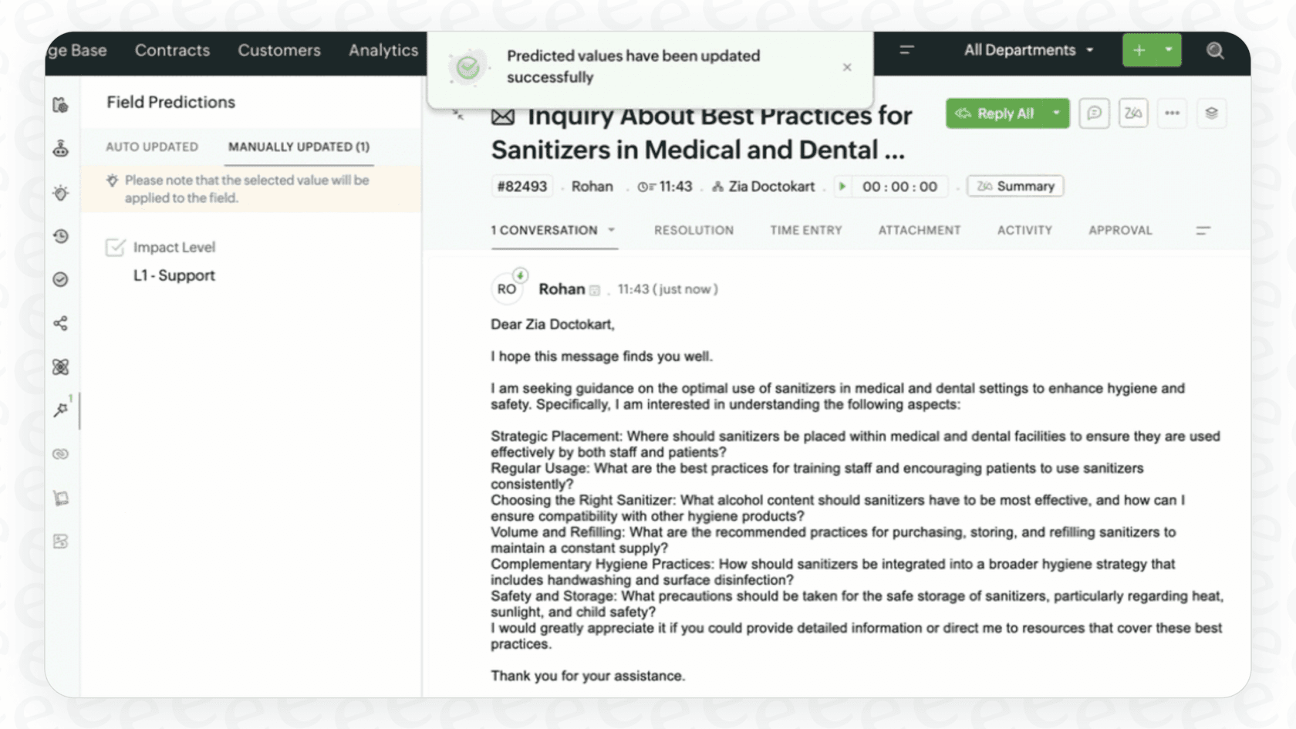Open the magic wand icon with notification badge
The width and height of the screenshot is (1296, 729).
click(61, 410)
